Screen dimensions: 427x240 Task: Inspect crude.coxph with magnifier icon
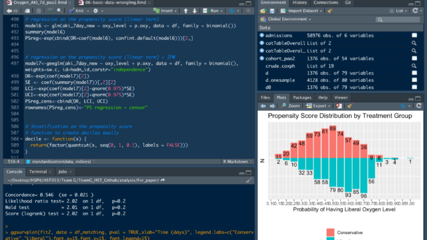tap(414, 66)
